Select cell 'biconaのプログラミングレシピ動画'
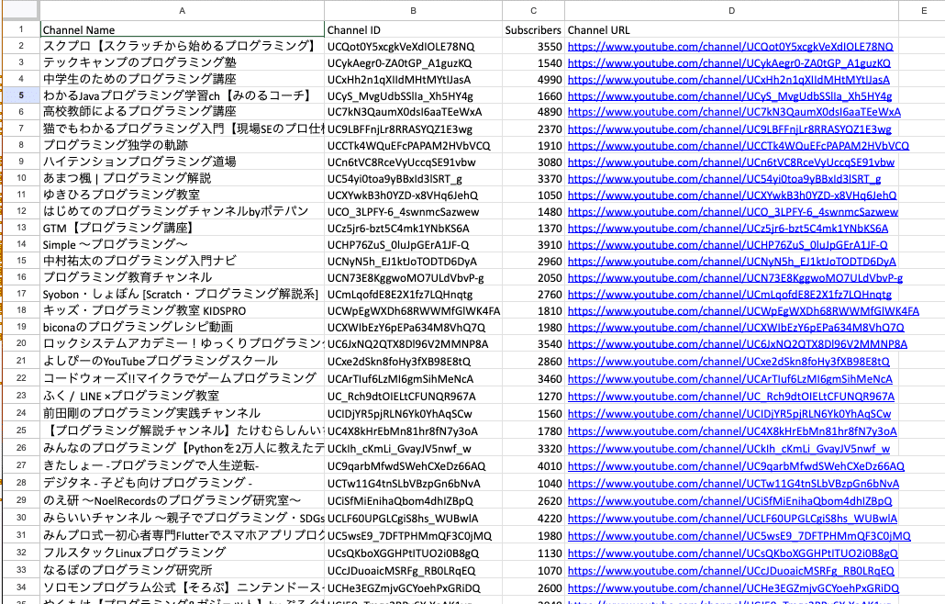945x604 pixels. coord(182,327)
